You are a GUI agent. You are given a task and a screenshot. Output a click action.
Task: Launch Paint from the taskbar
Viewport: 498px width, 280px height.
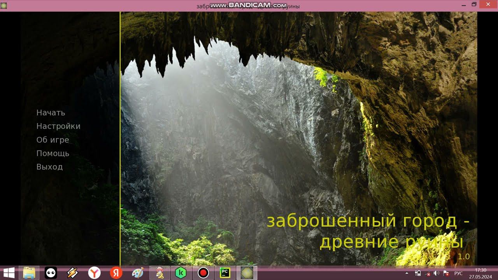click(138, 273)
